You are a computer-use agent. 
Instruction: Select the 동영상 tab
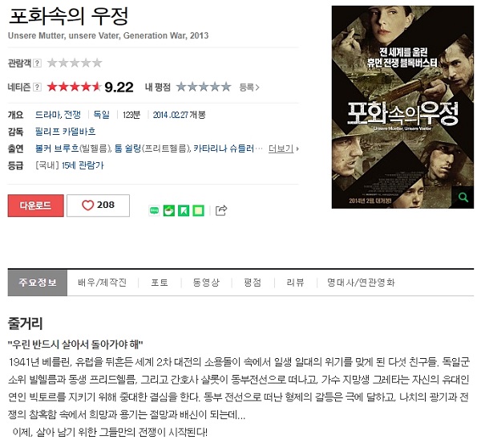tap(206, 283)
